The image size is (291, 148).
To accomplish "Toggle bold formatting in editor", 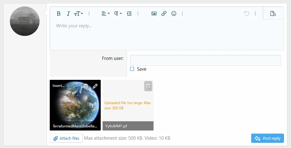I will pos(59,14).
